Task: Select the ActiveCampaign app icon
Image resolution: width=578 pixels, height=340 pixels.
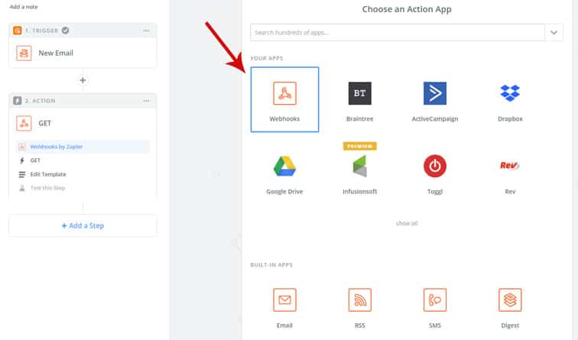Action: point(434,94)
